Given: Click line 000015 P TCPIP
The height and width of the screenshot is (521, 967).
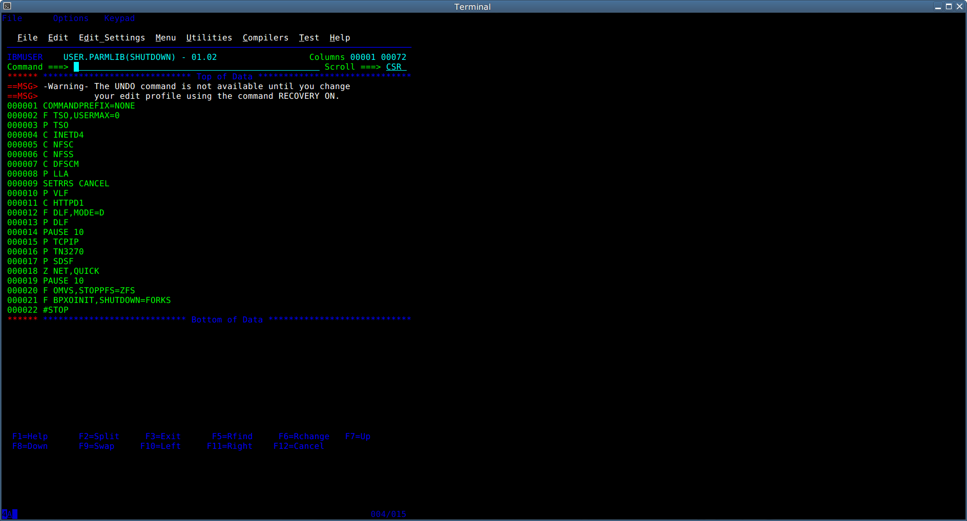Looking at the screenshot, I should click(43, 242).
